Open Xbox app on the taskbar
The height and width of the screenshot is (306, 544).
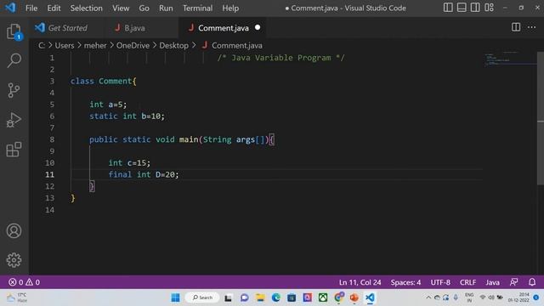coord(323,297)
